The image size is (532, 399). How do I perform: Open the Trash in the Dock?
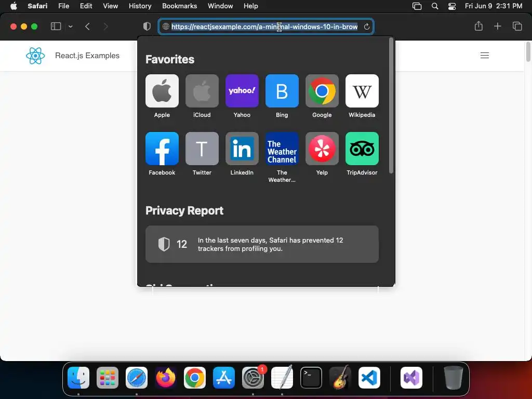coord(453,378)
